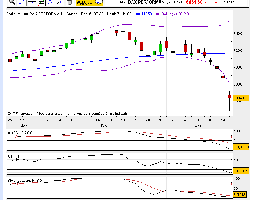
Task: Click the black arrow marker at RSI 60
Action: coord(231,160)
